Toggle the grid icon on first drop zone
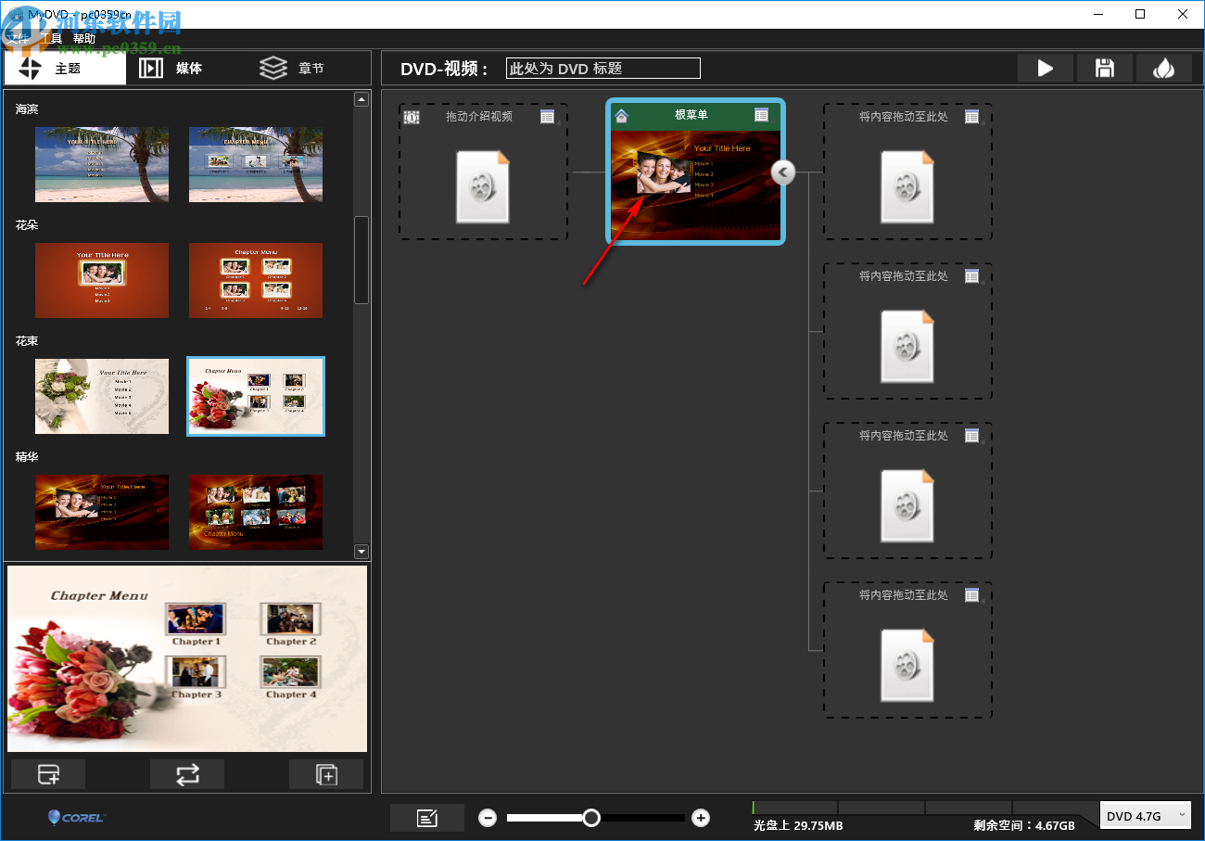1205x841 pixels. [972, 116]
